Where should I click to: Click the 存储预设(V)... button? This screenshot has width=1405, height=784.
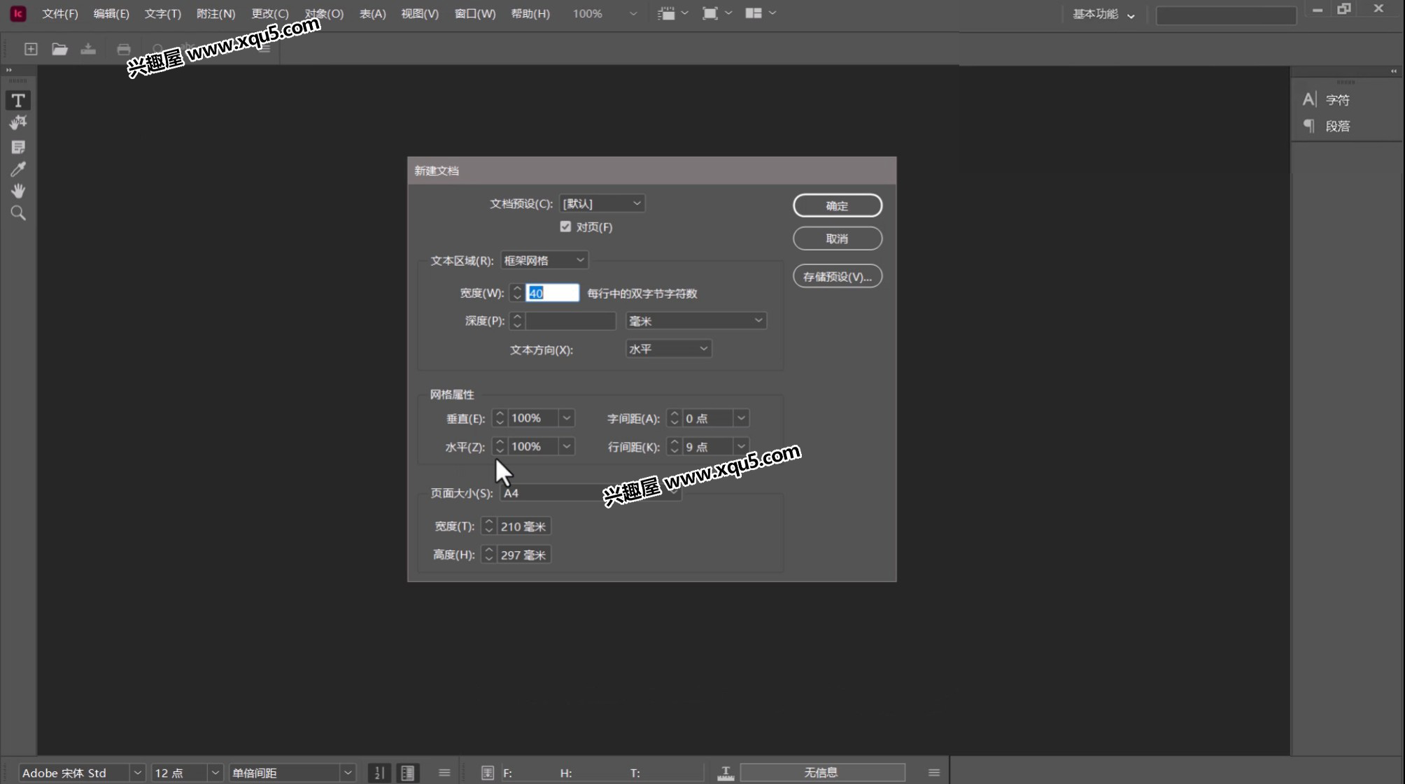pyautogui.click(x=838, y=276)
